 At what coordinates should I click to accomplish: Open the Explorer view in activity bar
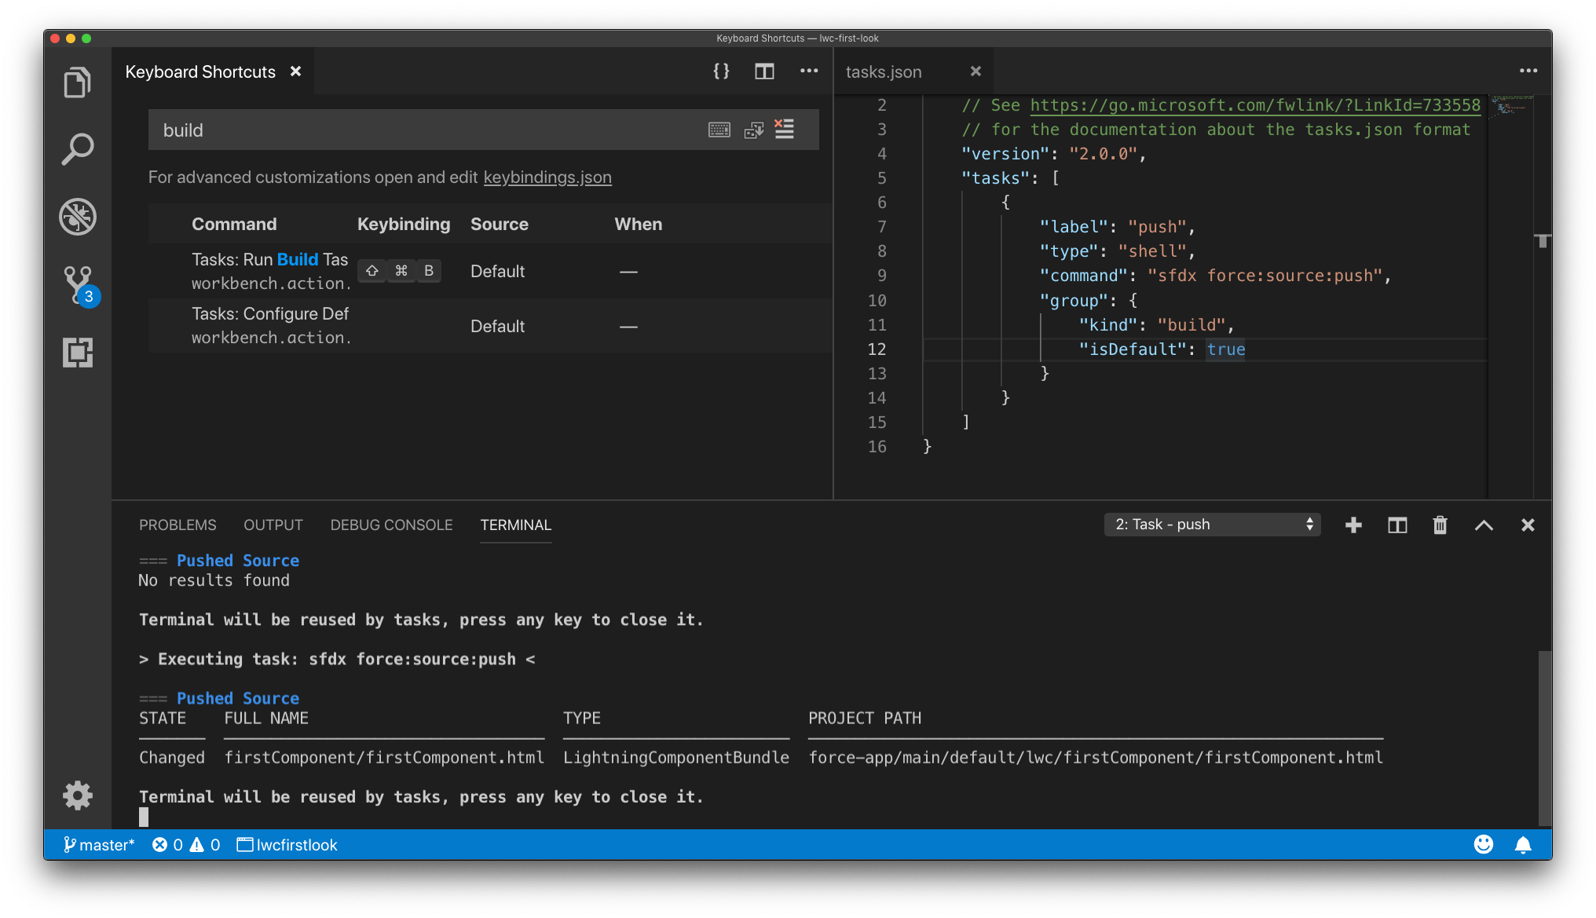pyautogui.click(x=77, y=82)
